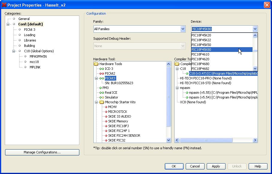Click the green status icons beside ICD 3
Image resolution: width=272 pixels, height=174 pixels.
pos(102,69)
